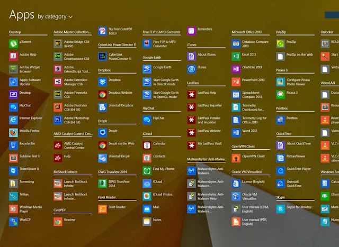Select the Microsoft Office 2013 category header
Screen dimensions: 339x247
(247, 32)
